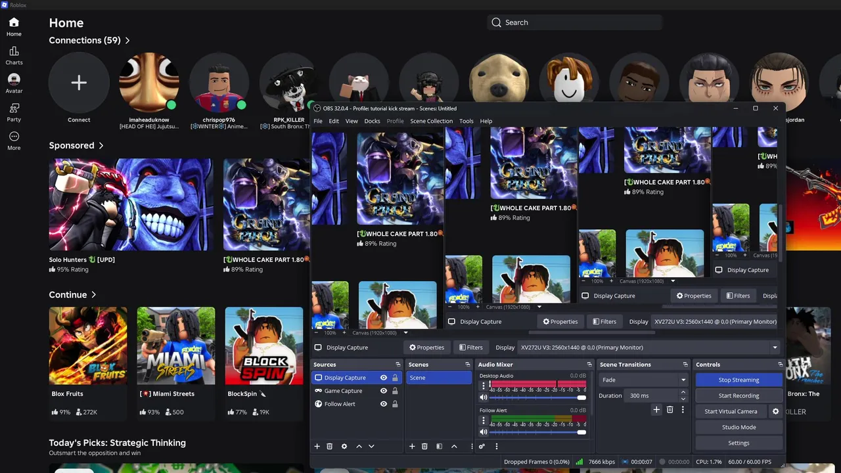Click the Roblox Search field

pyautogui.click(x=574, y=22)
